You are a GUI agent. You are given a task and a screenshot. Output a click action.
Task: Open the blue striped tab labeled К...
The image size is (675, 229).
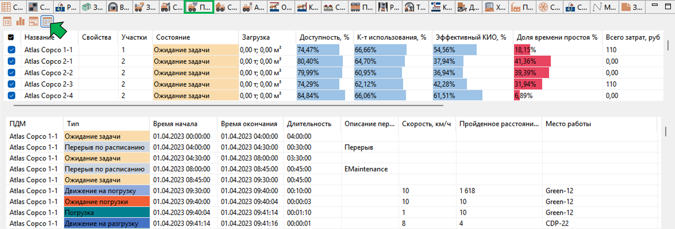tap(441, 7)
